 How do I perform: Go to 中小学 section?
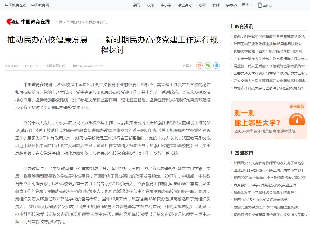pyautogui.click(x=166, y=5)
